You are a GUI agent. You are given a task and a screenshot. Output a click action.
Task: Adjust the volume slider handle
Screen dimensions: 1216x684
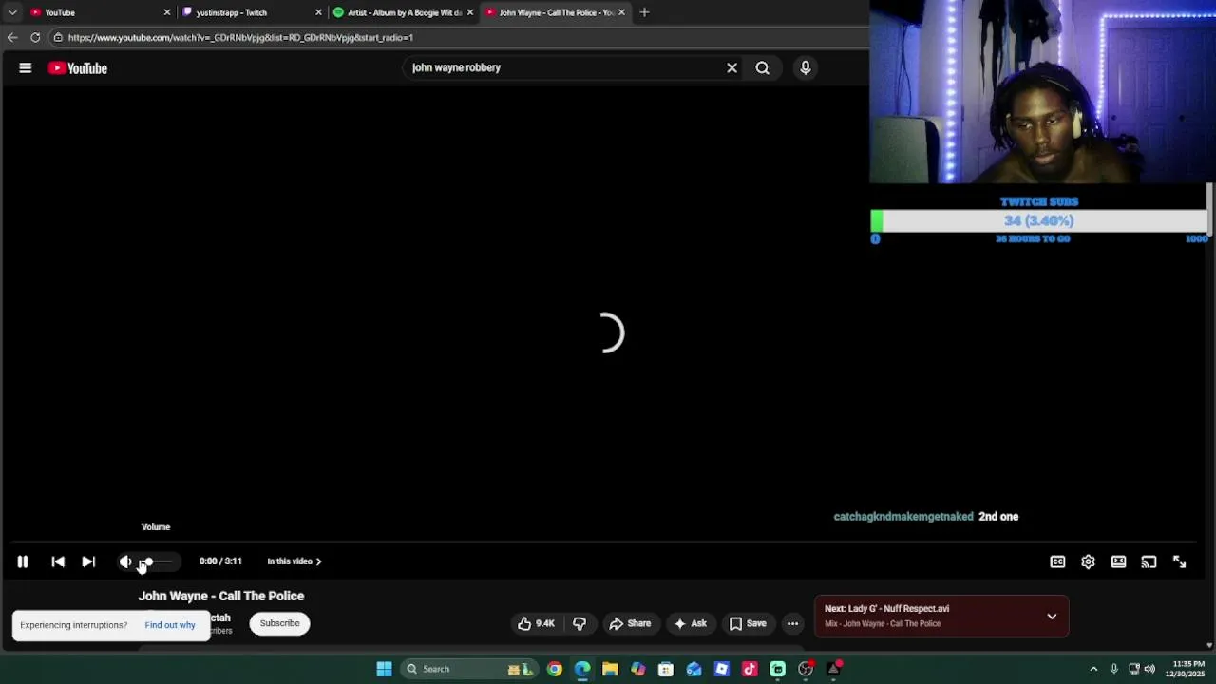click(x=147, y=561)
